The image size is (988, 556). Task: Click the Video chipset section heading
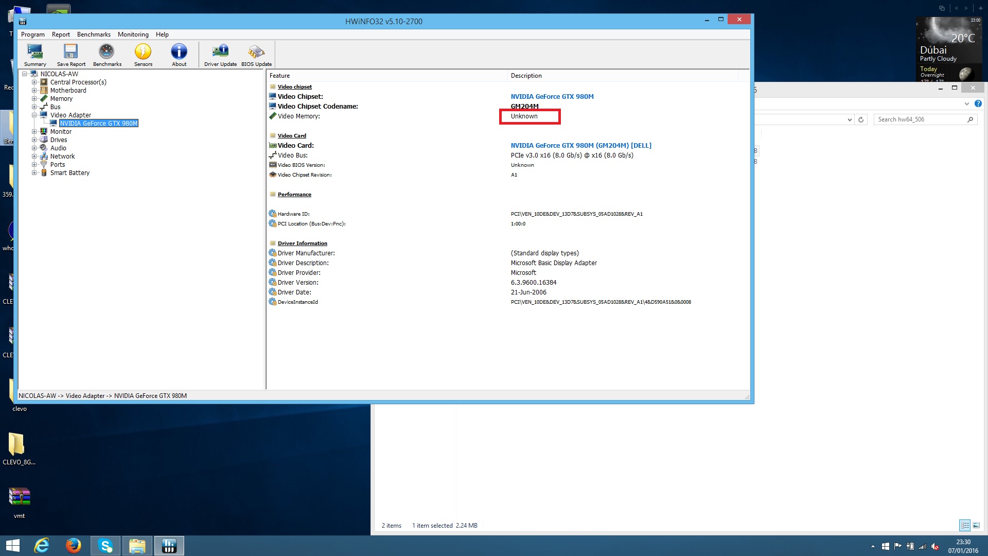coord(295,86)
